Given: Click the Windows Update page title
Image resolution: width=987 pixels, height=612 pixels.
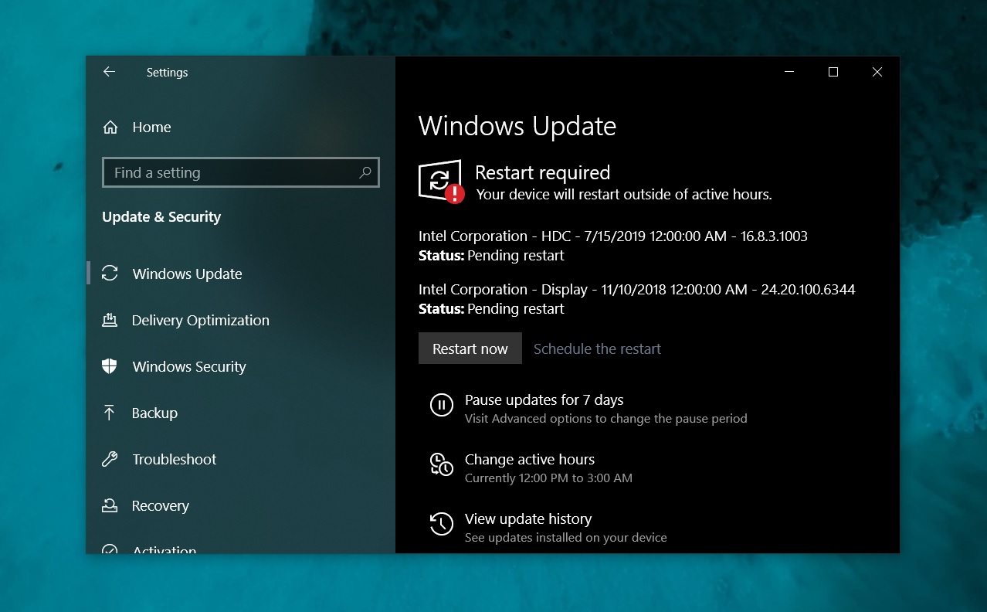Looking at the screenshot, I should (x=517, y=126).
